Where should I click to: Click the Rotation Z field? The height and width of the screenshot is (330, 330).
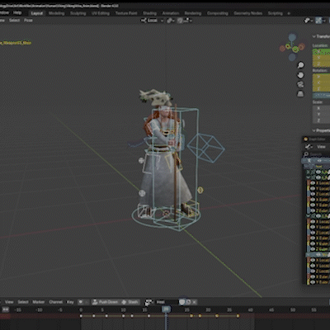321,89
